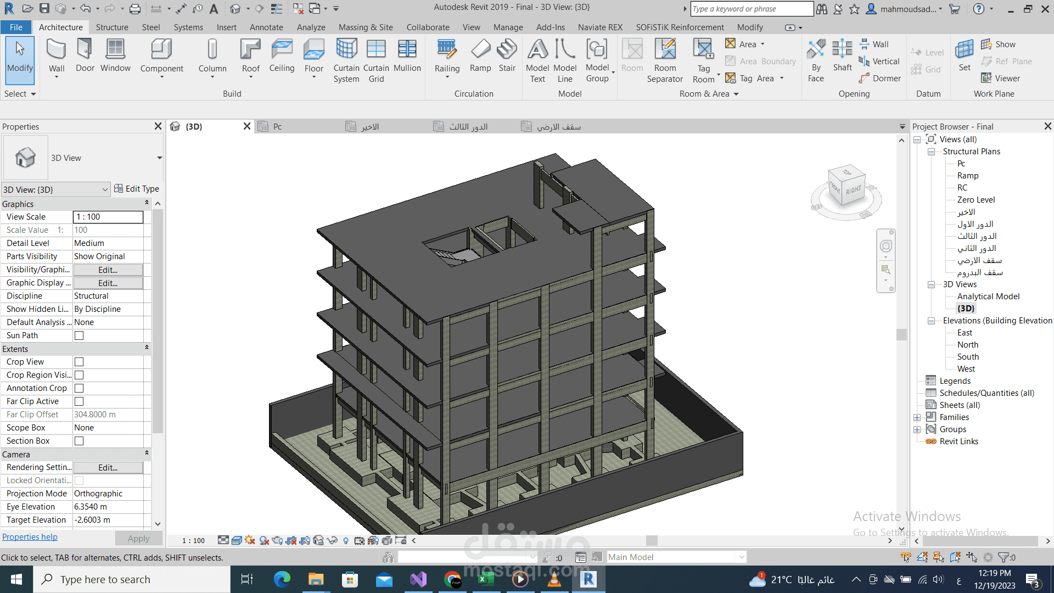This screenshot has height=593, width=1054.
Task: Click Edit for Rendering Settings
Action: 108,467
